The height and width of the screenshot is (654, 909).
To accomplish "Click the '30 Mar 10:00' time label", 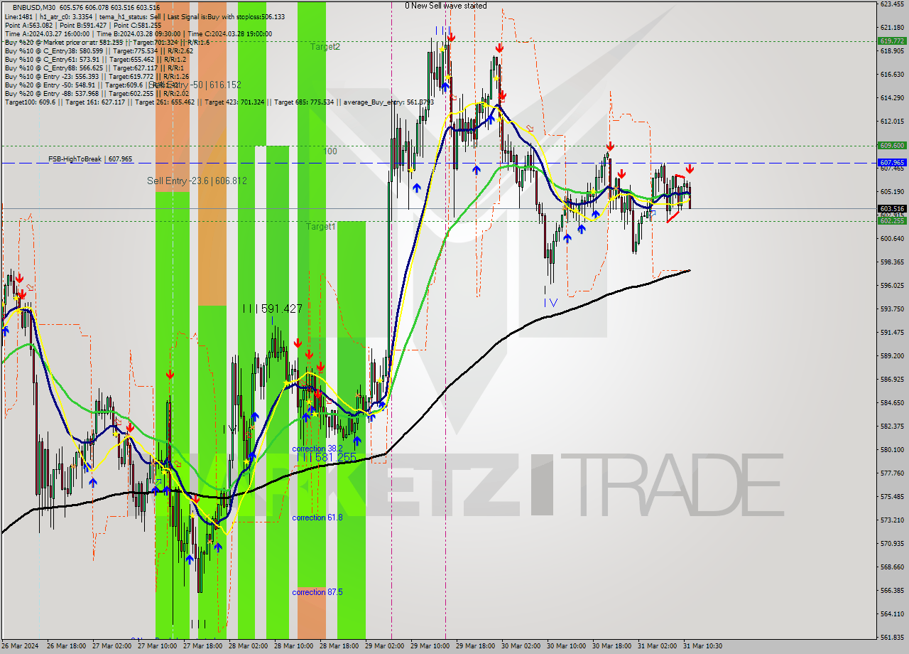I will (x=566, y=646).
